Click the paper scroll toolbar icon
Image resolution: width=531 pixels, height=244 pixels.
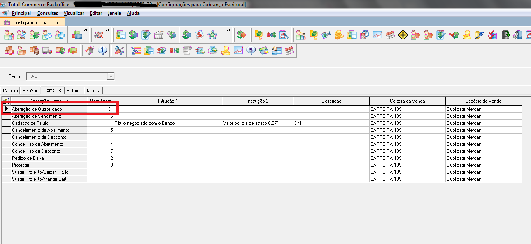(x=187, y=51)
